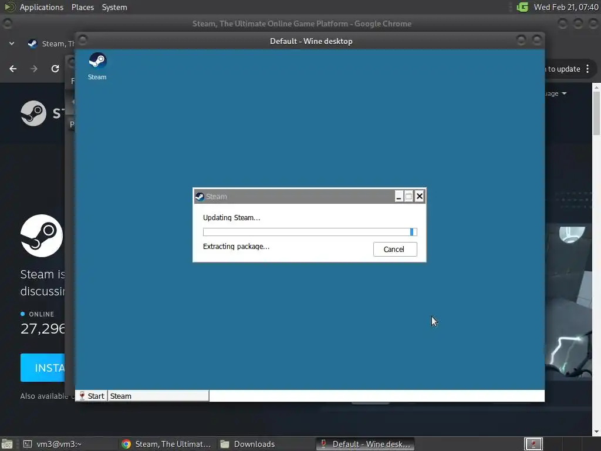Click the Install Steam button on webpage
This screenshot has height=451, width=601.
pos(42,368)
